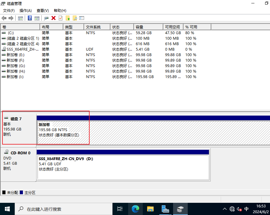Select the 新加卷 (I:) row in the volume list

[x=15, y=77]
